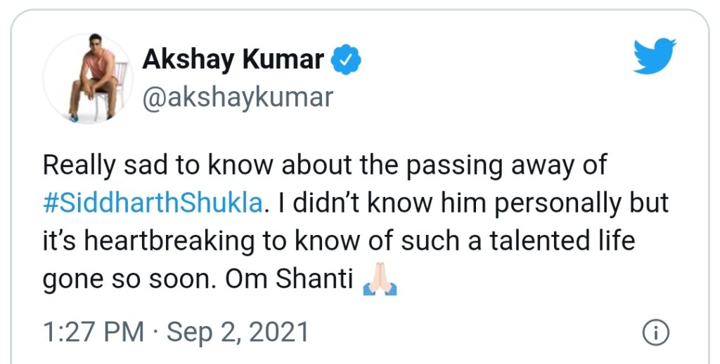Image resolution: width=720 pixels, height=364 pixels.
Task: Open the @akshaykumar handle link
Action: click(238, 97)
